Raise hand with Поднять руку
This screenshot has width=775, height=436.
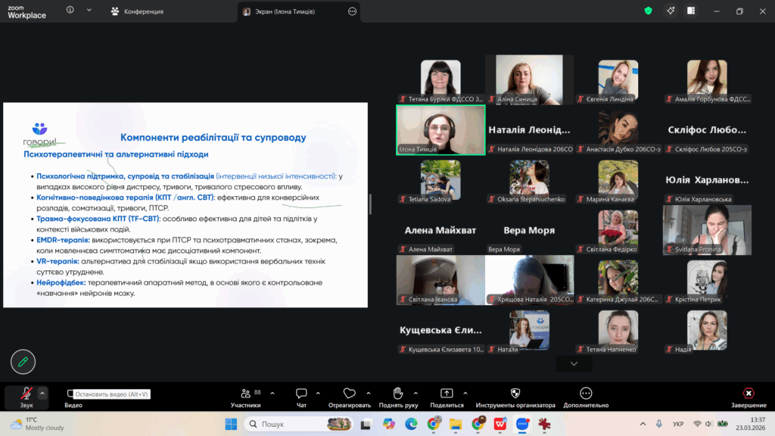[397, 394]
